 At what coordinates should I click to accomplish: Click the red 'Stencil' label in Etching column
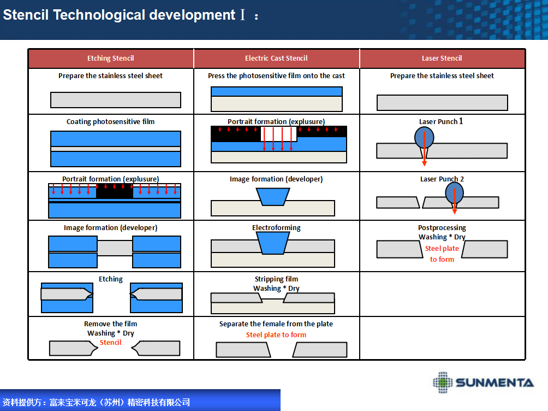111,343
